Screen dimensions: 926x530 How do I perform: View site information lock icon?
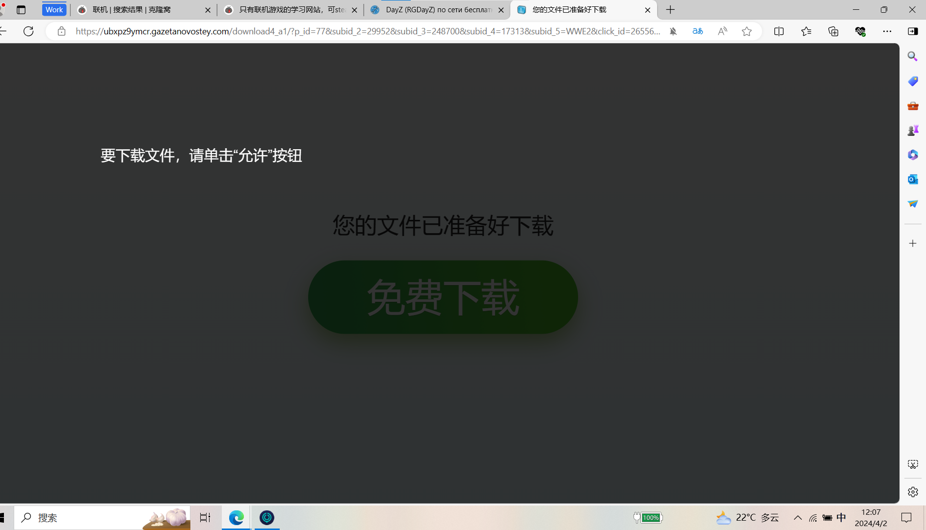(x=61, y=31)
